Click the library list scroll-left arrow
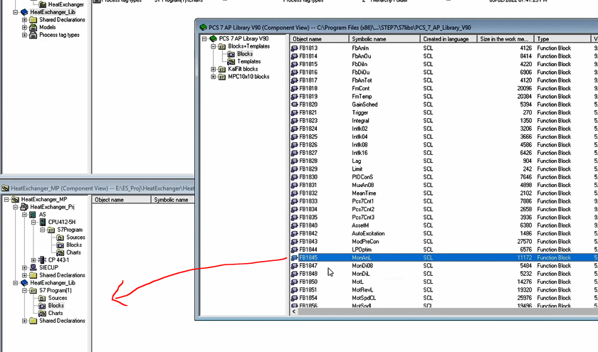This screenshot has width=598, height=352. point(294,311)
